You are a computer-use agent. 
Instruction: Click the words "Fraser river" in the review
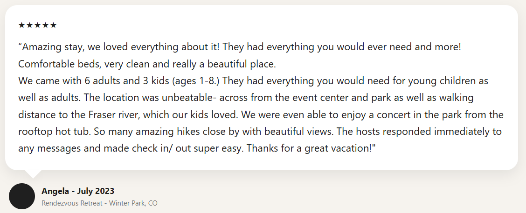pos(111,114)
